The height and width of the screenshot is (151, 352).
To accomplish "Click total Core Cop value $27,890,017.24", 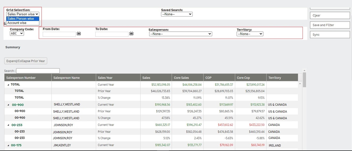I will tap(255, 85).
